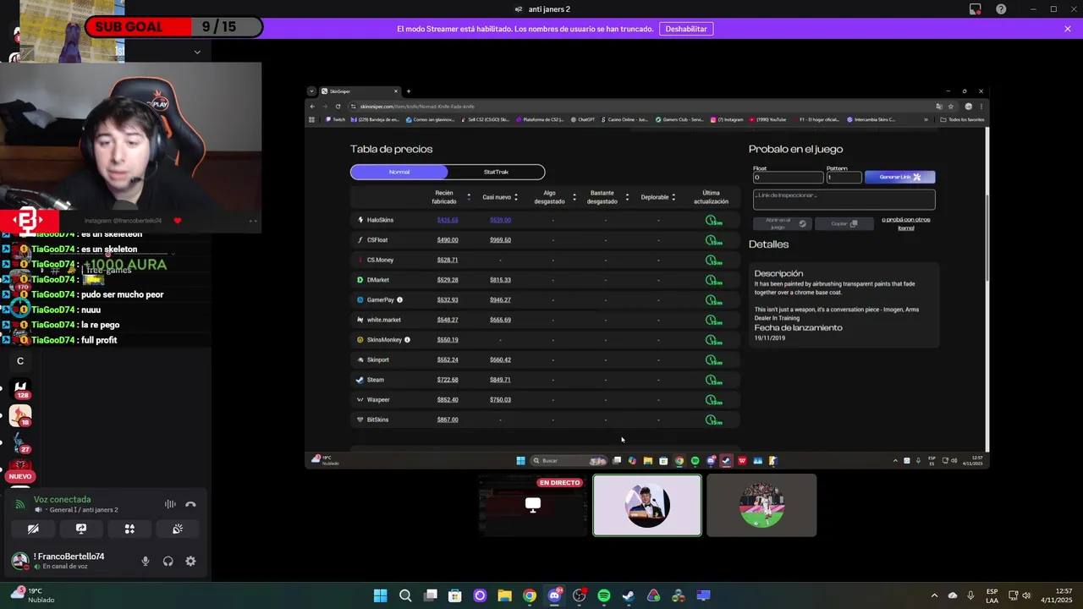
Task: Open the Twitch bookmark
Action: [336, 119]
